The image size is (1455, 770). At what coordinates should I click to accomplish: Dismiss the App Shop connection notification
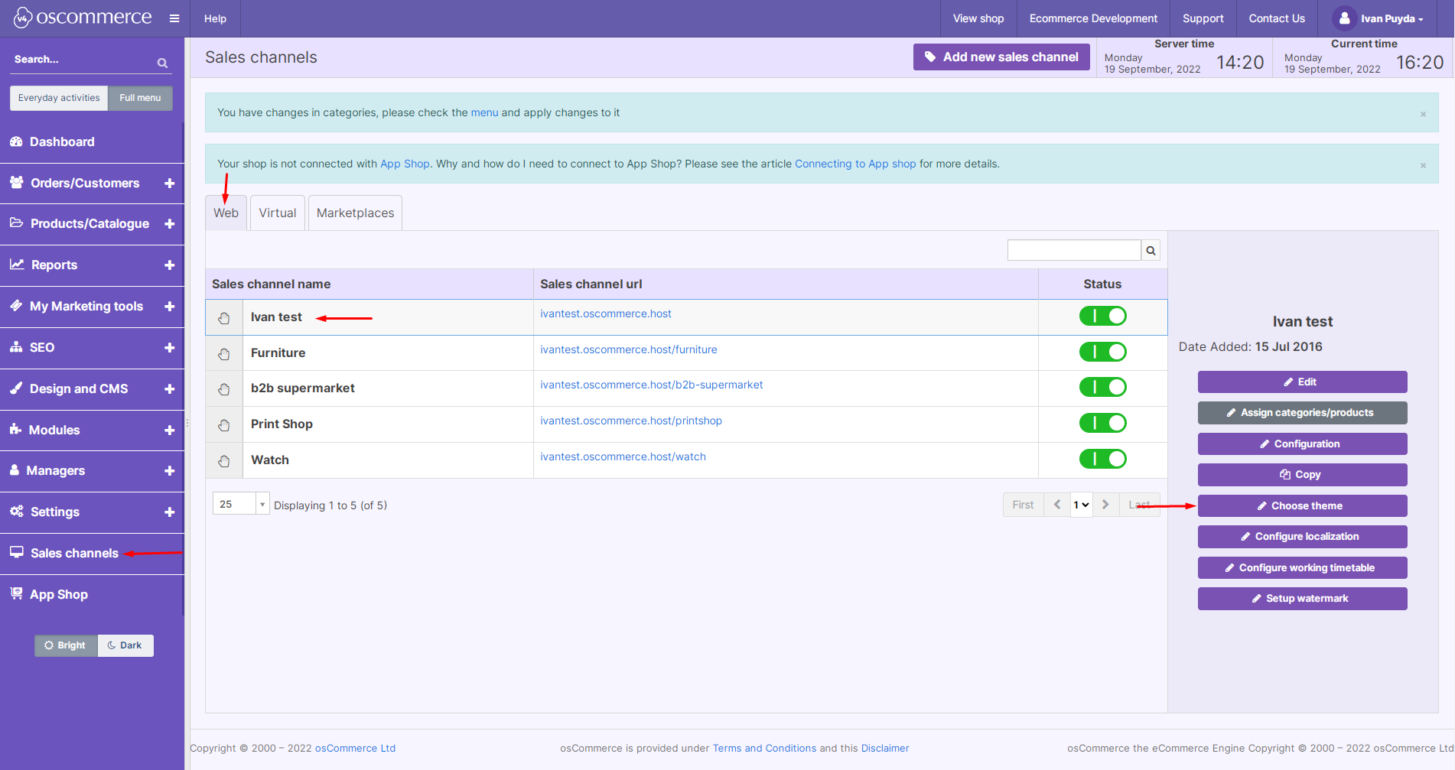[x=1423, y=165]
